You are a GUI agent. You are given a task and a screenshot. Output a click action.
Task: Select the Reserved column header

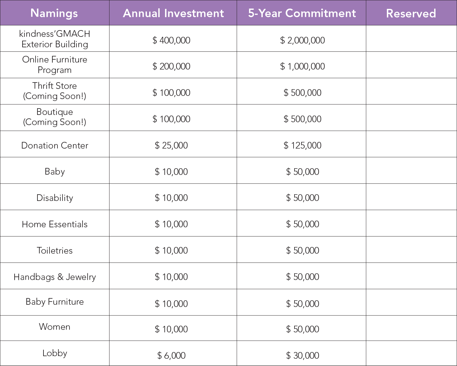411,13
